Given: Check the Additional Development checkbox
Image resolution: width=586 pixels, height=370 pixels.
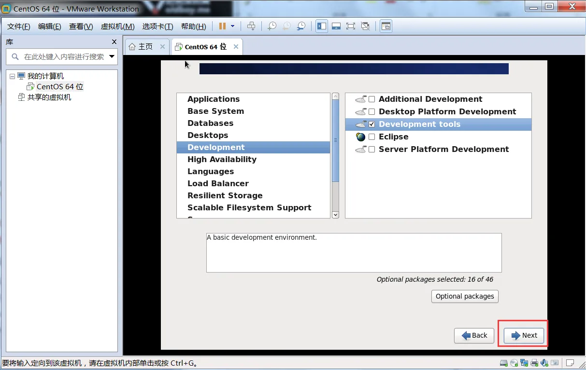Looking at the screenshot, I should click(372, 99).
